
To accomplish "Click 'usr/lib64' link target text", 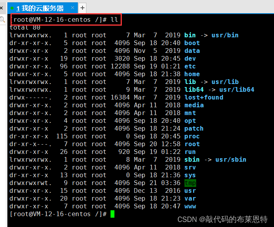I will tap(237, 90).
